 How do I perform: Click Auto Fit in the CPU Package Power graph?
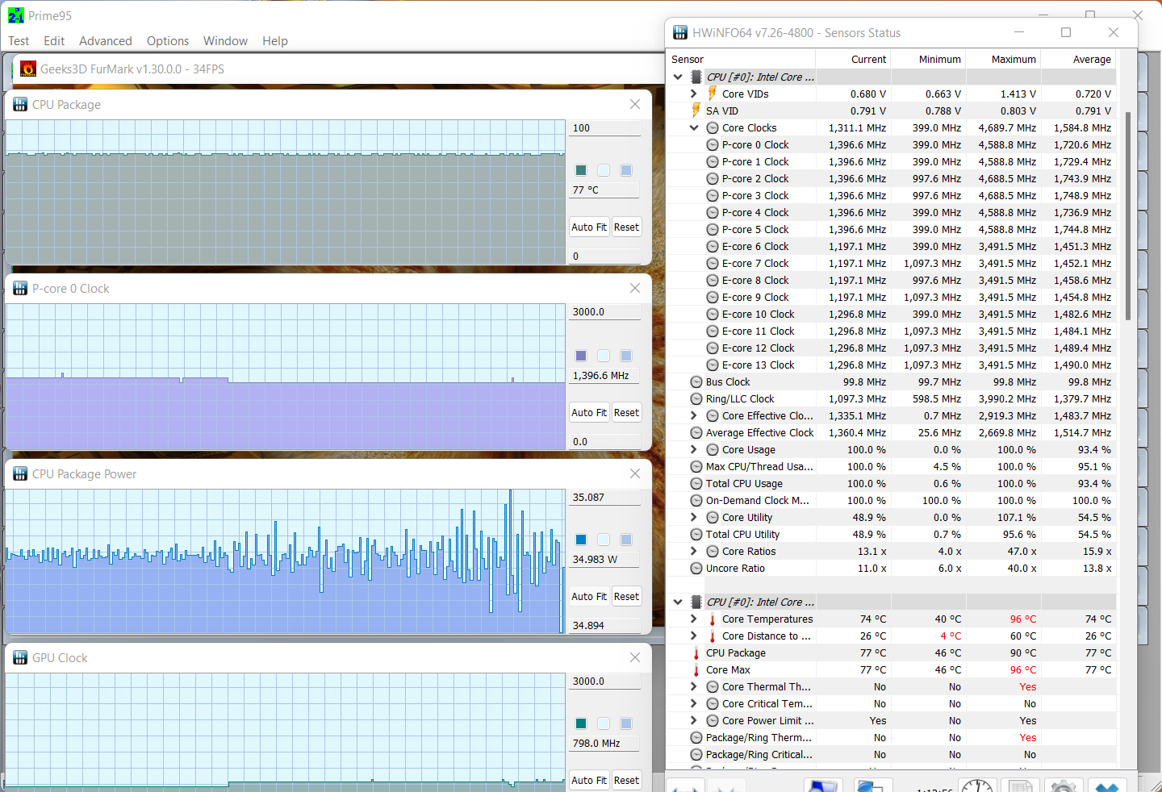click(x=589, y=597)
